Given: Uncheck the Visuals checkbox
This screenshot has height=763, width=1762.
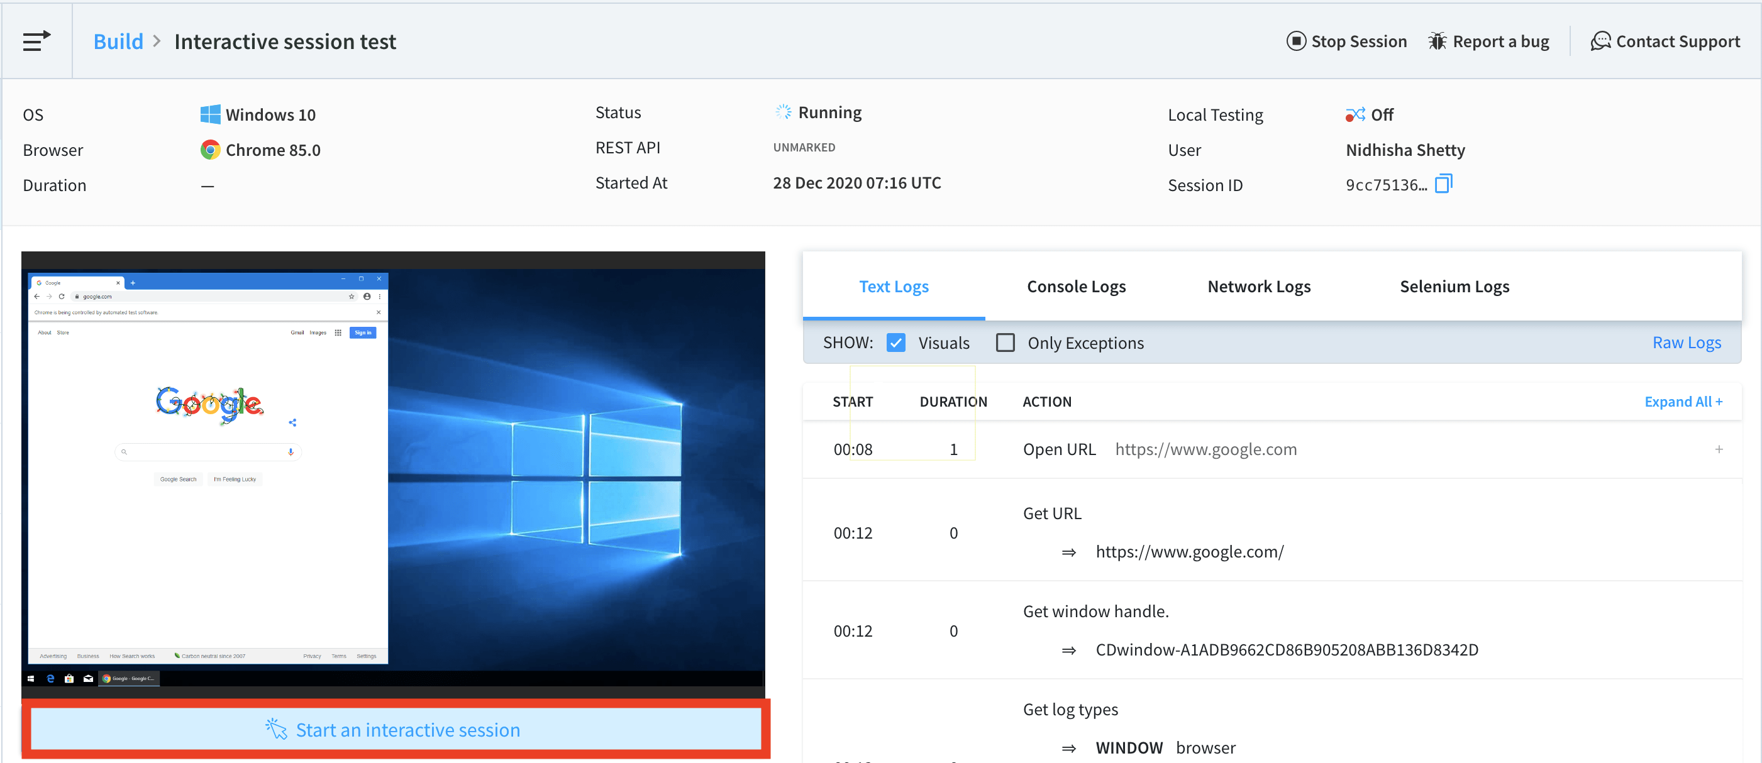Looking at the screenshot, I should [x=895, y=343].
